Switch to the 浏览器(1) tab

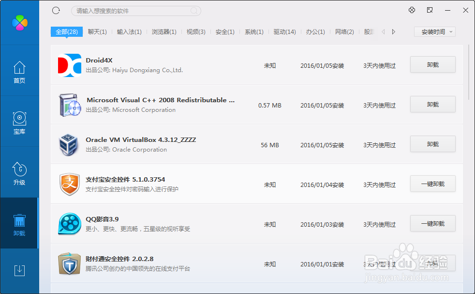tap(164, 32)
